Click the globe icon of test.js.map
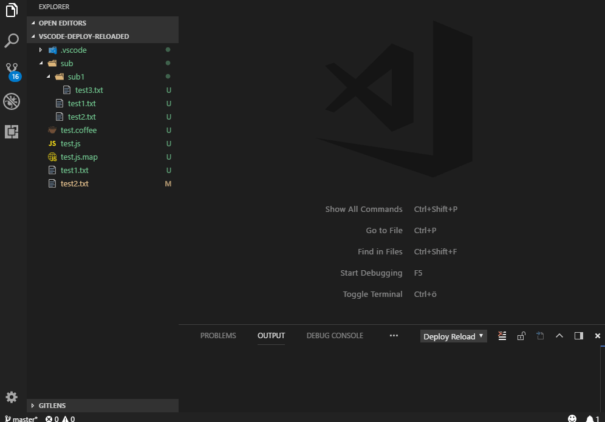Viewport: 605px width, 422px height. point(52,157)
